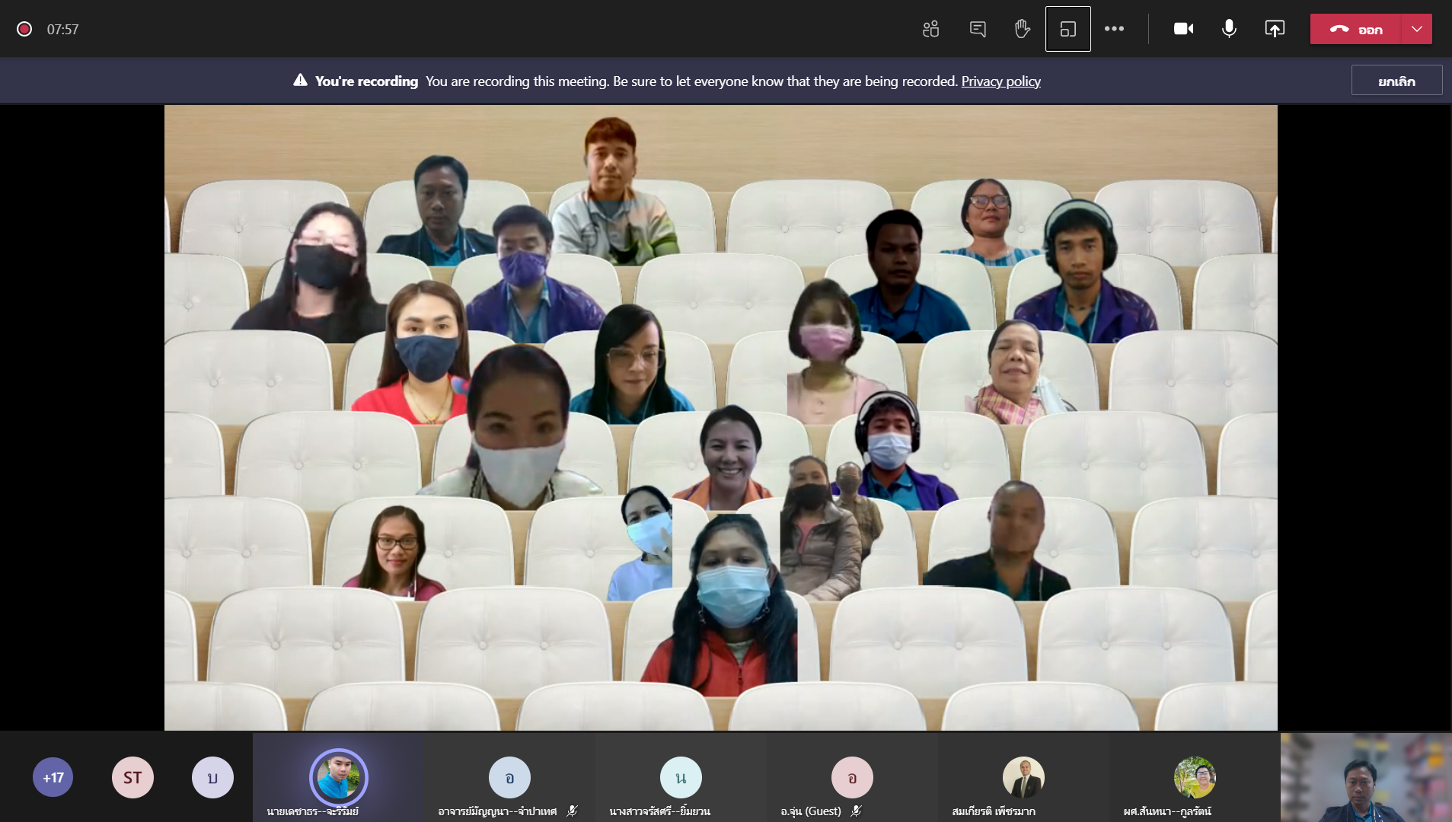Click the recording warning triangle icon

[300, 81]
